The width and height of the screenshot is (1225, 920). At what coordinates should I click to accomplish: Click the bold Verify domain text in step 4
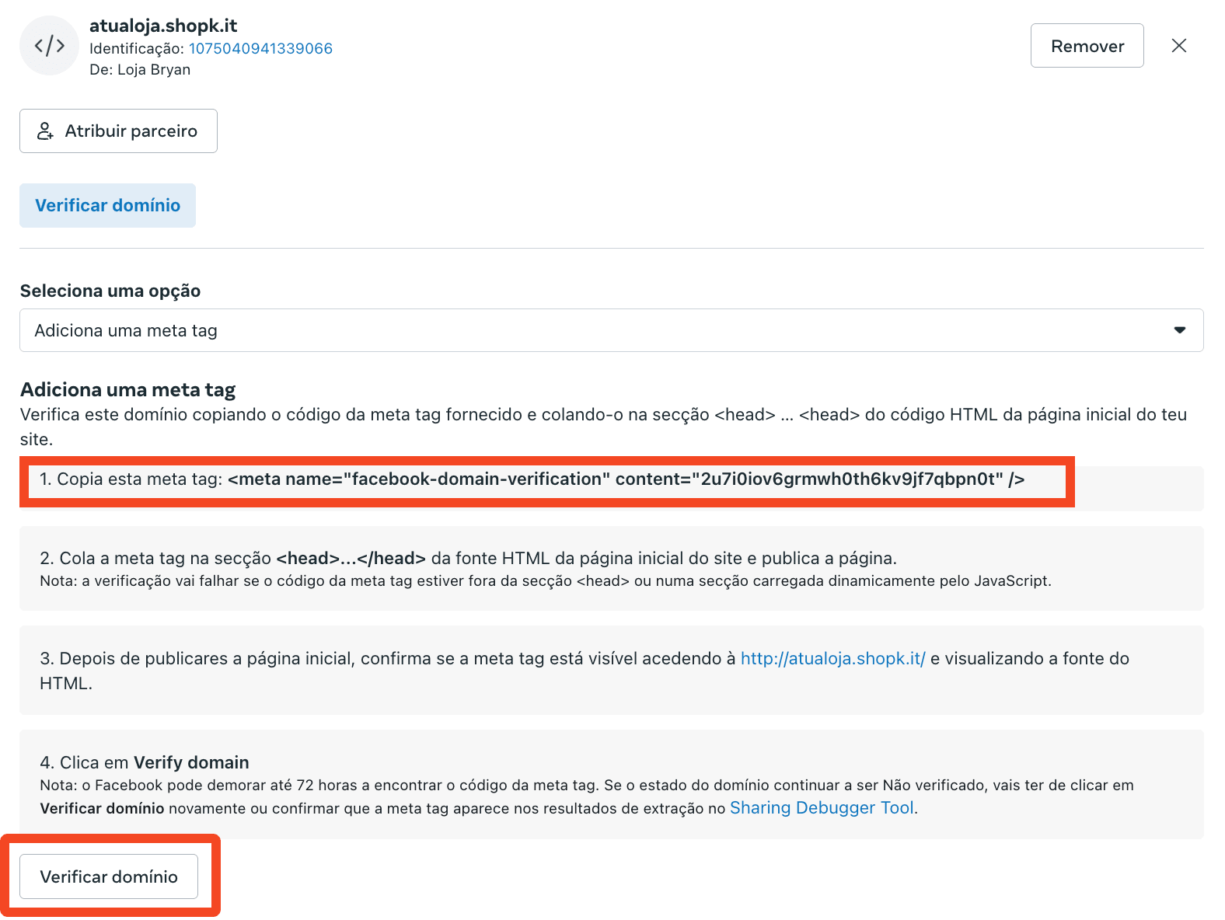191,762
